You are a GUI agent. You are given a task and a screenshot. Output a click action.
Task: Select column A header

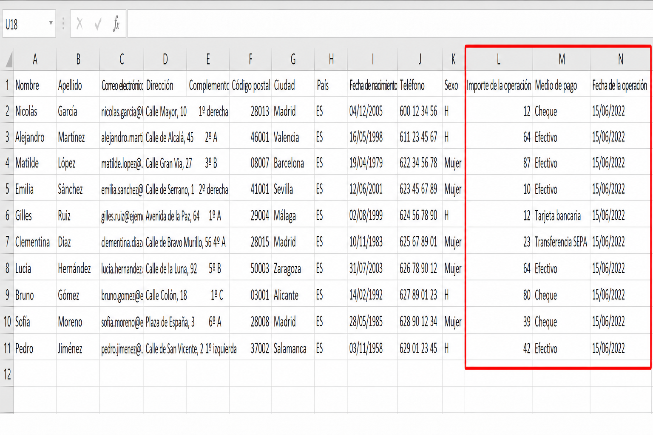(35, 59)
